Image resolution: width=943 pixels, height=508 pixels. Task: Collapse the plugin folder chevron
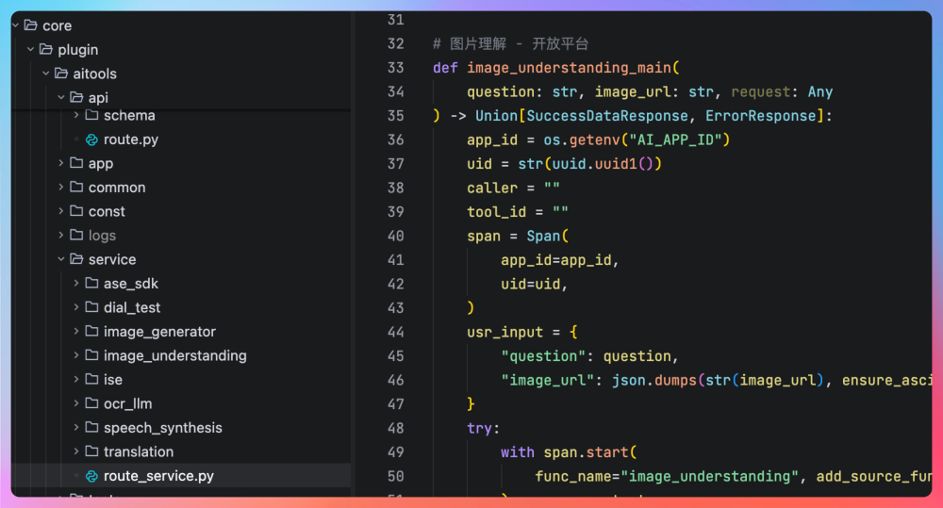click(30, 49)
